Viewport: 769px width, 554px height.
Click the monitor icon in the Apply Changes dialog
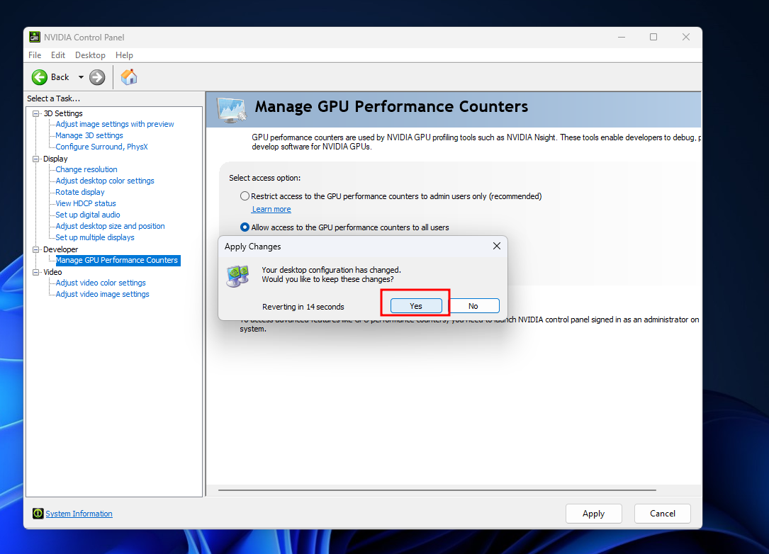coord(237,276)
